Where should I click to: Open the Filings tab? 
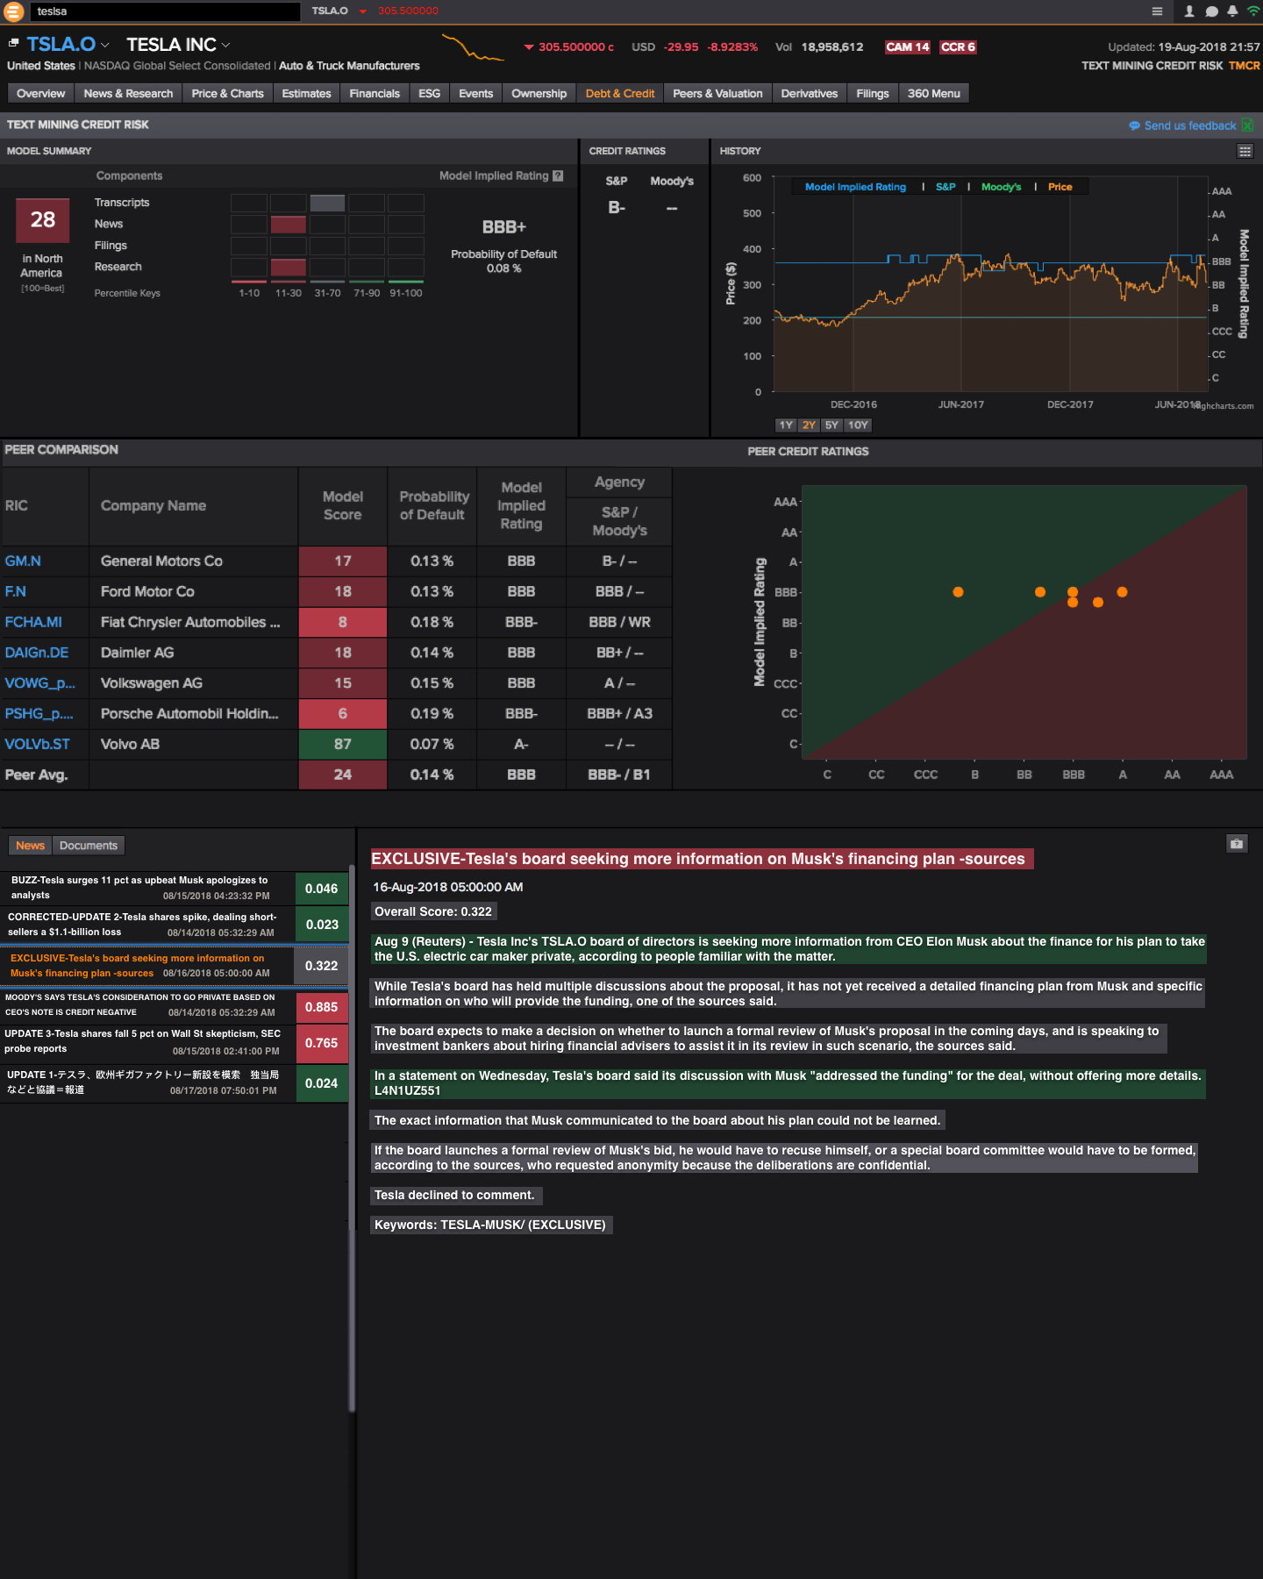[x=872, y=94]
